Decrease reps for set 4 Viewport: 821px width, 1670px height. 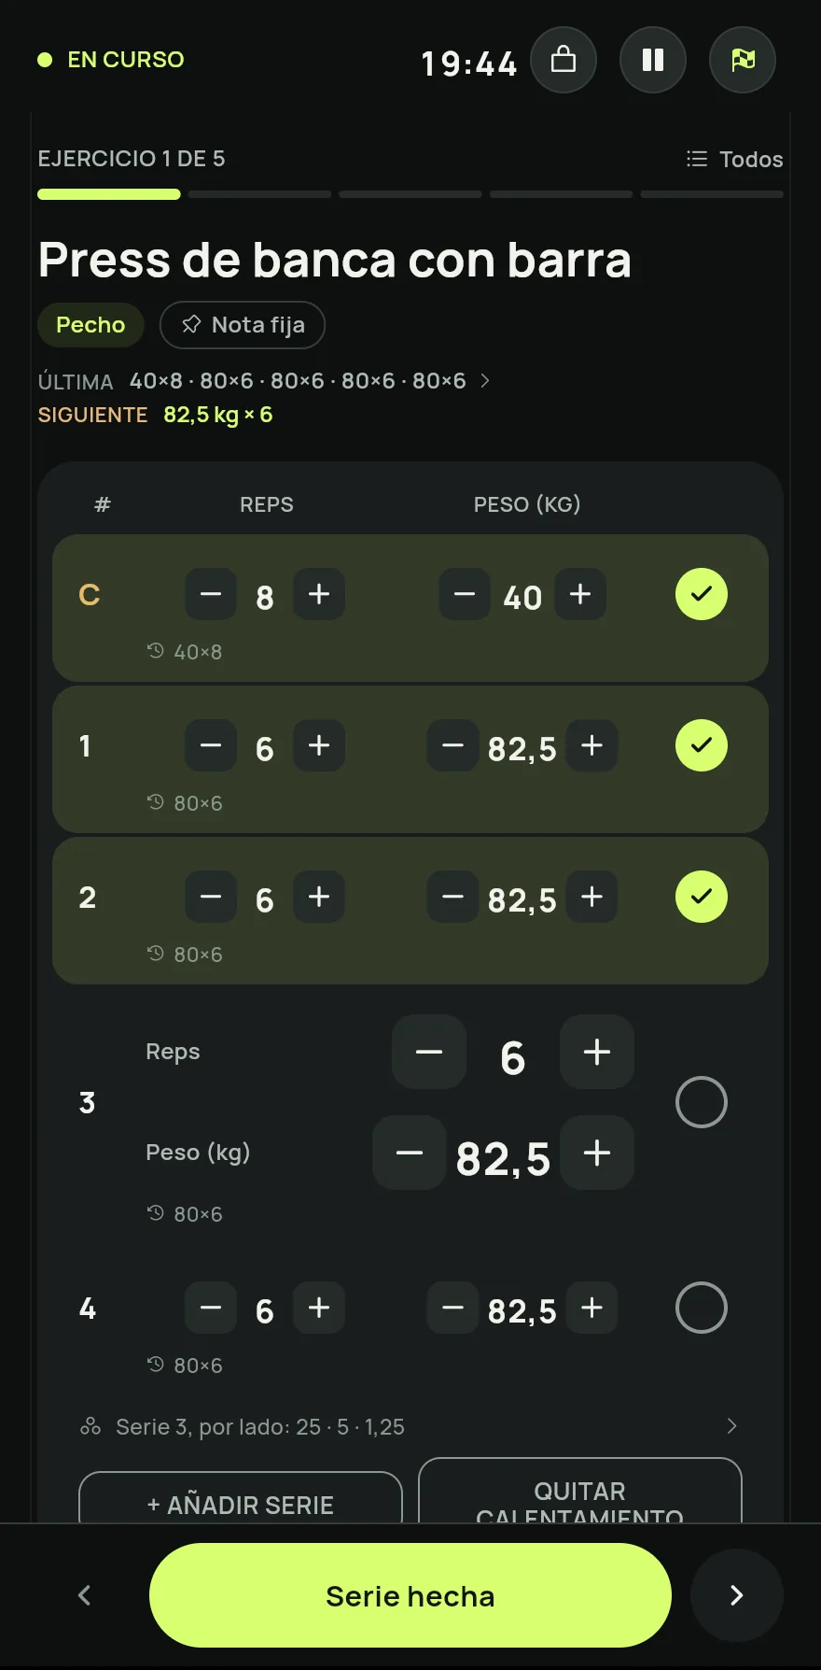(211, 1308)
